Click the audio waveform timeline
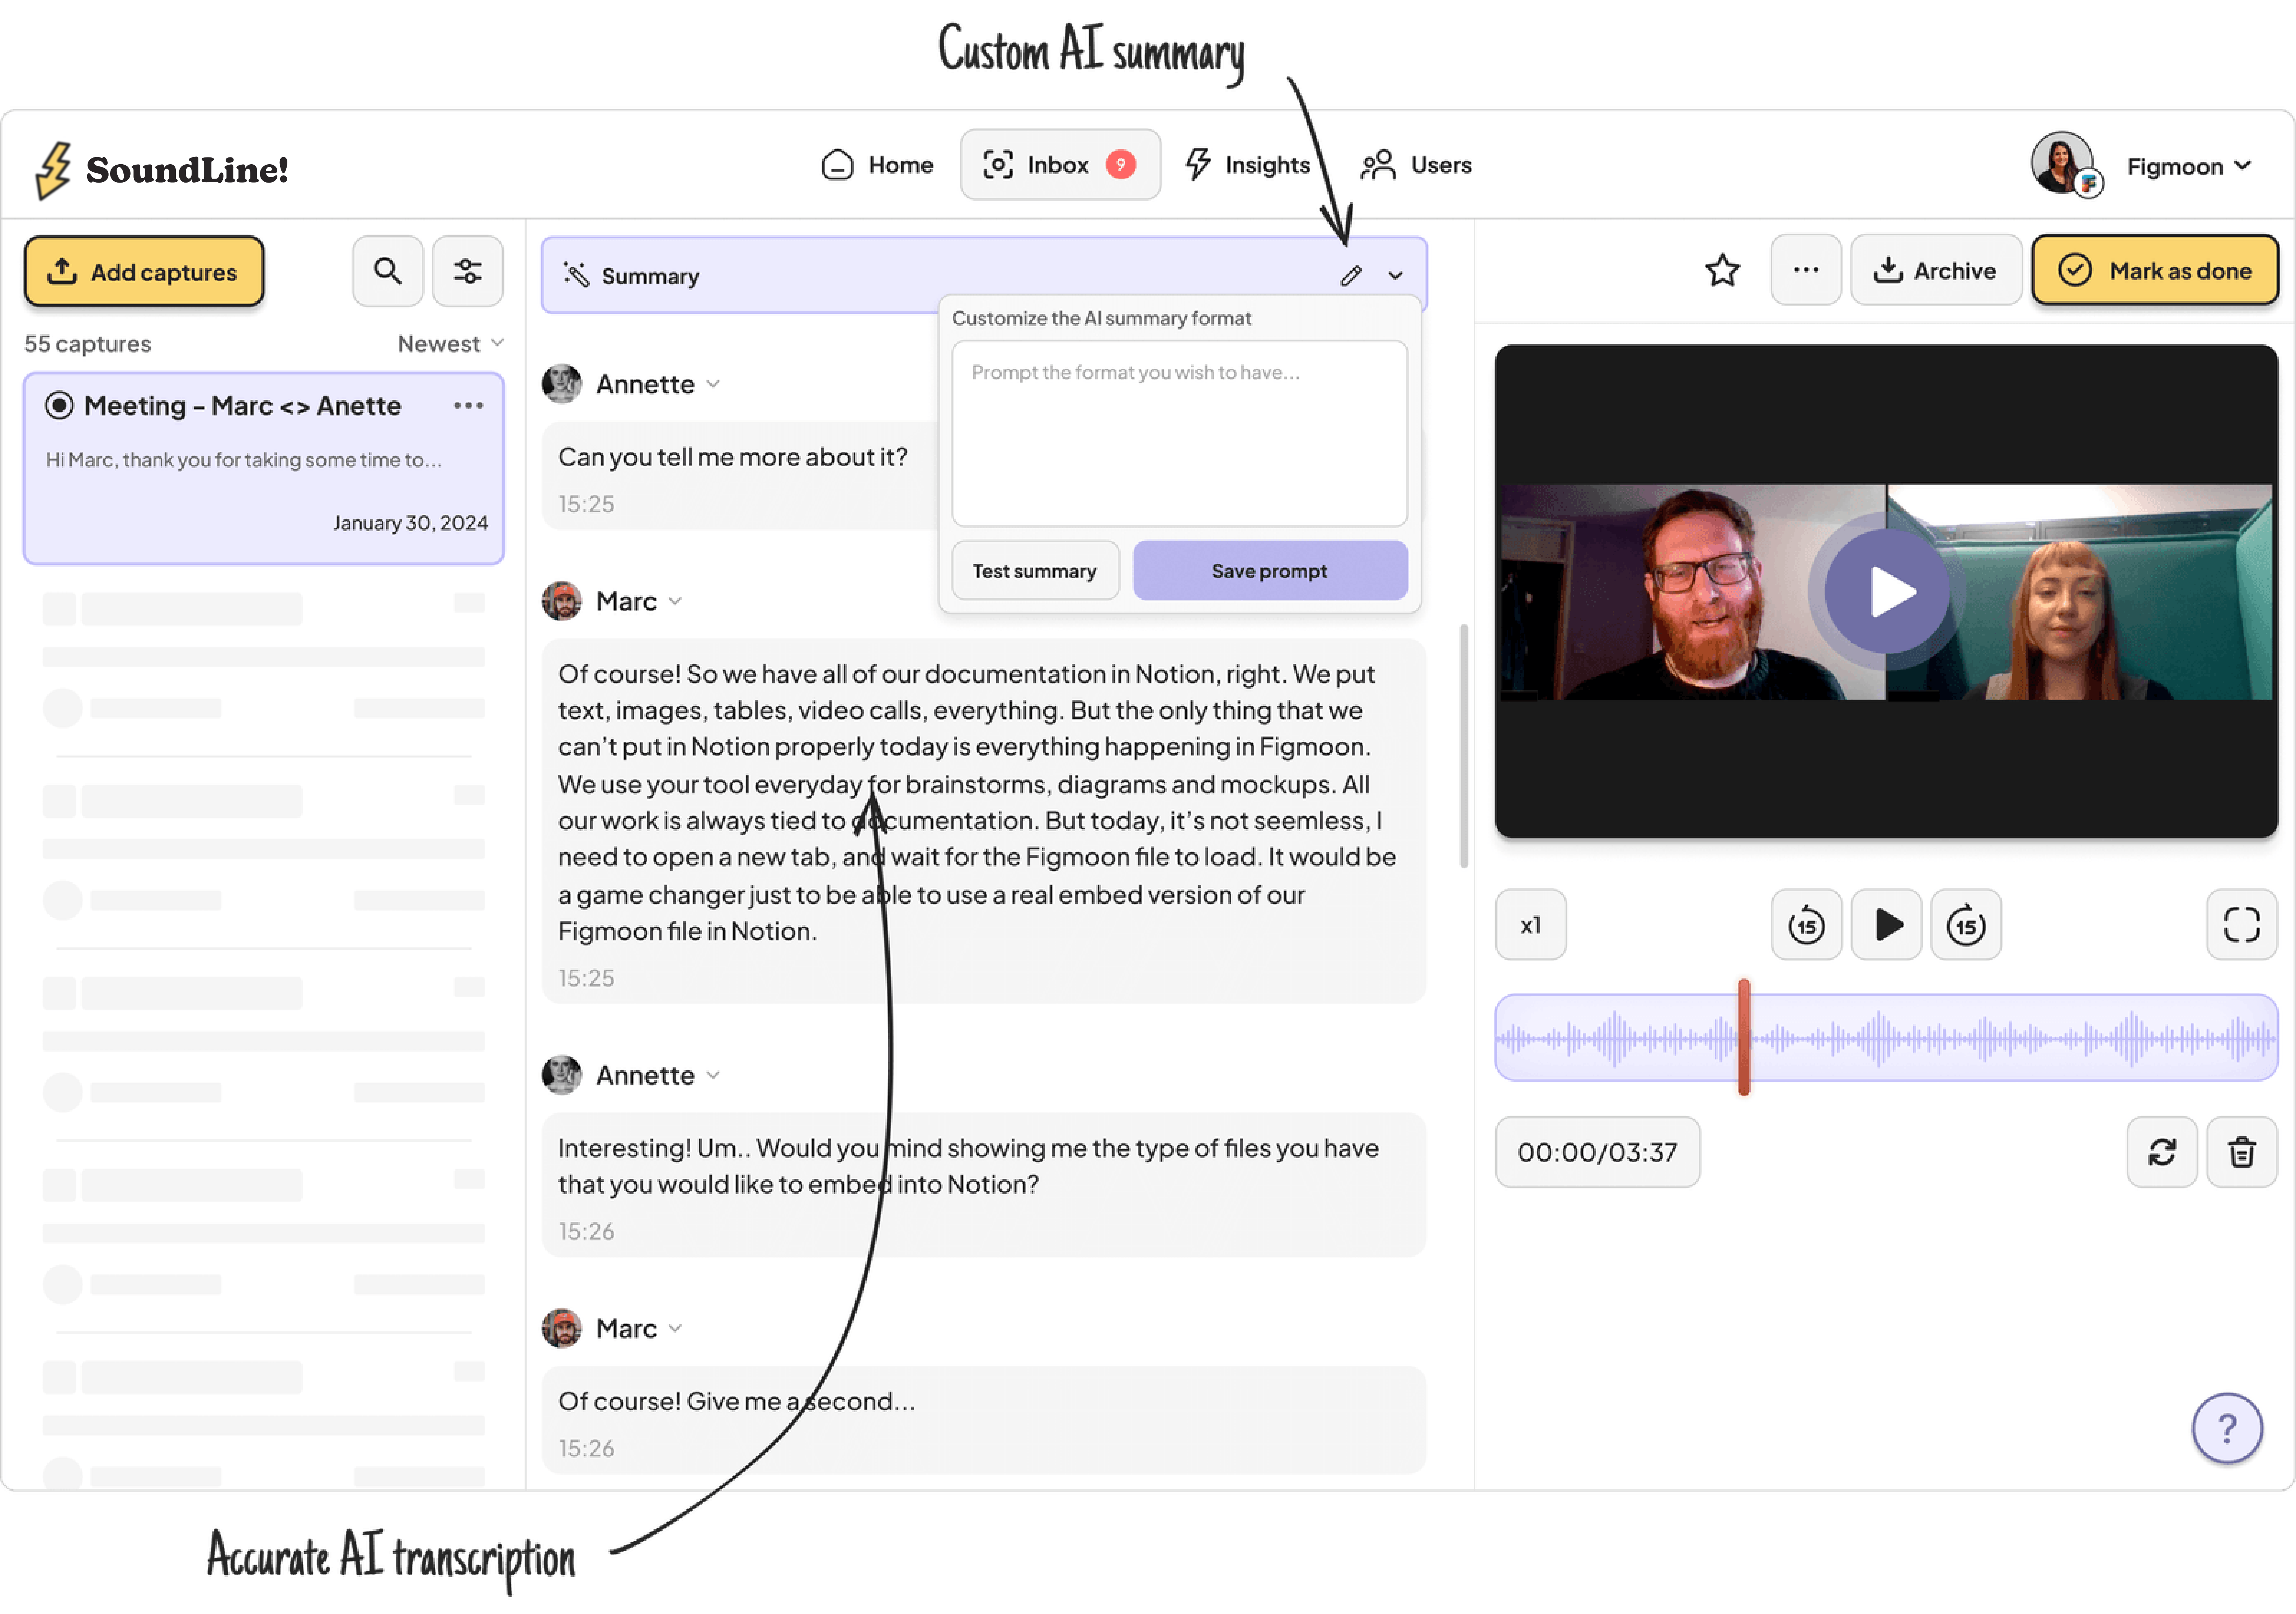2296x1614 pixels. pos(1886,1038)
